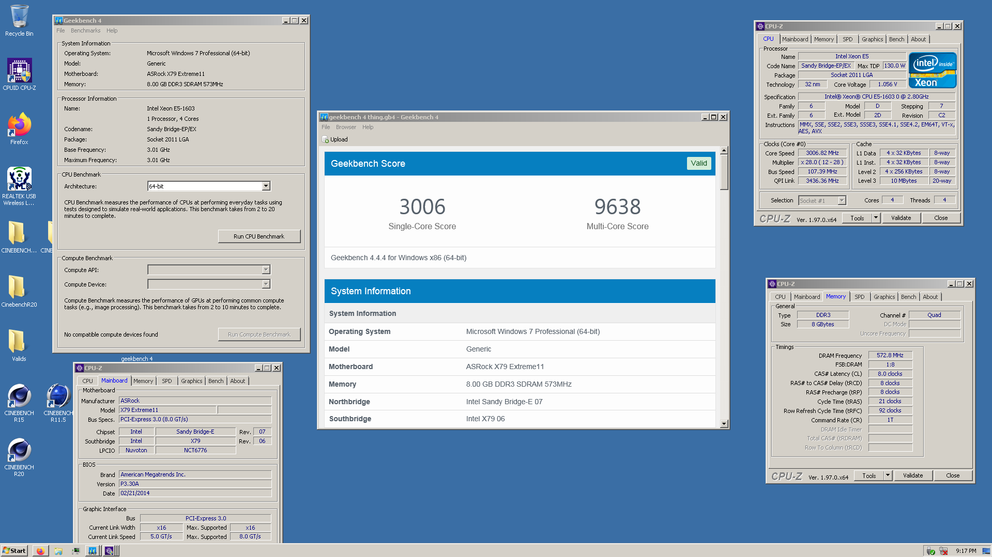Viewport: 992px width, 557px height.
Task: Click the Firefox icon in the taskbar
Action: point(40,551)
